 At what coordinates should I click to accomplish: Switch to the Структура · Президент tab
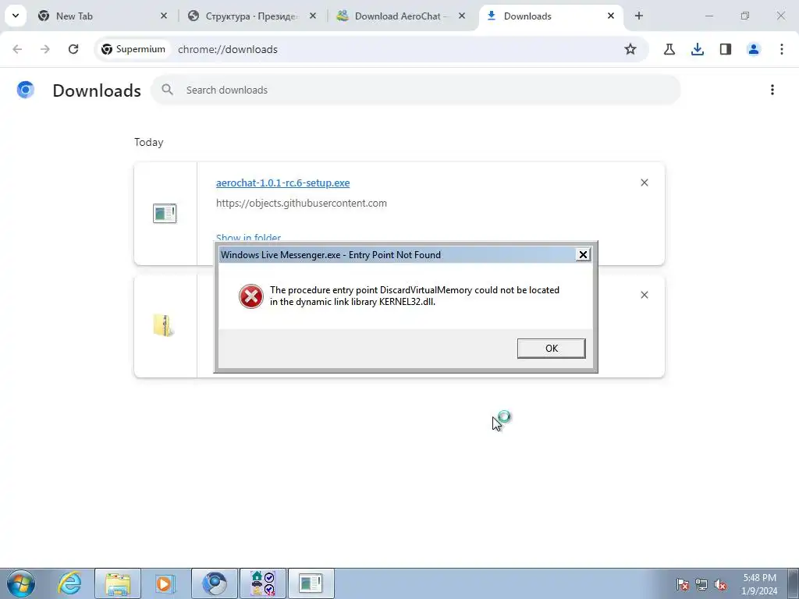coord(251,16)
